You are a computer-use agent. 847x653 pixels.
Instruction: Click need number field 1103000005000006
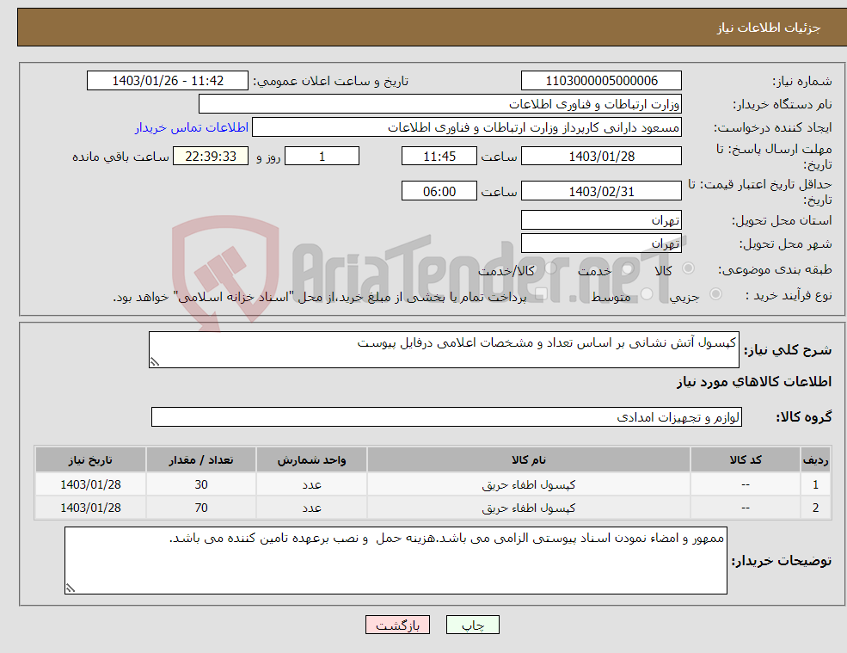tap(601, 81)
